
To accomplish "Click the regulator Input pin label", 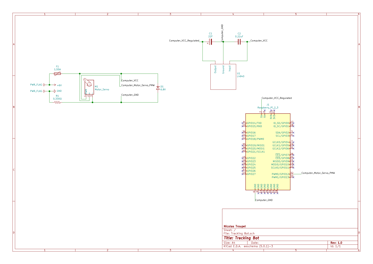I will (230, 68).
